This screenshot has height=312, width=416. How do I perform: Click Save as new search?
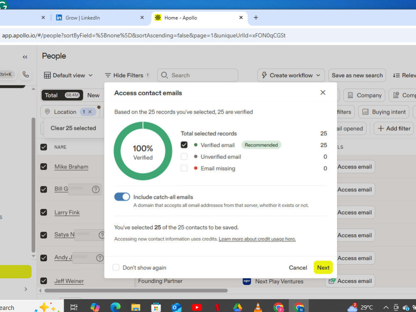pyautogui.click(x=357, y=75)
